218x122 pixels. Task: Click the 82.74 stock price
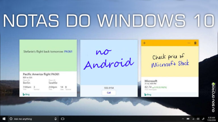(148, 87)
